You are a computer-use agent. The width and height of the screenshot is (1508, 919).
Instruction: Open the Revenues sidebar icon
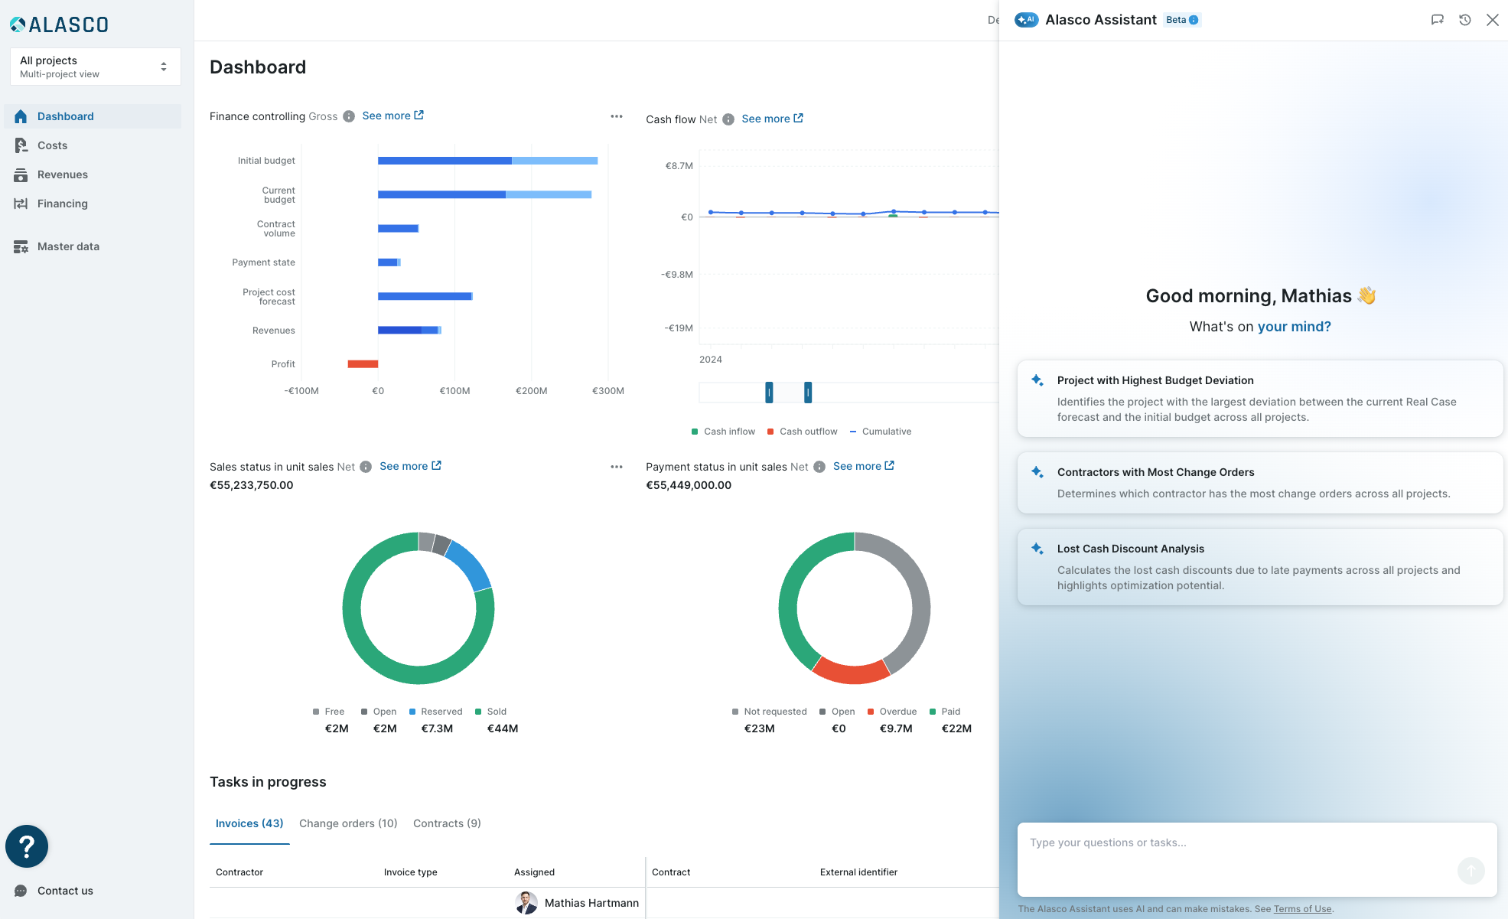click(21, 174)
